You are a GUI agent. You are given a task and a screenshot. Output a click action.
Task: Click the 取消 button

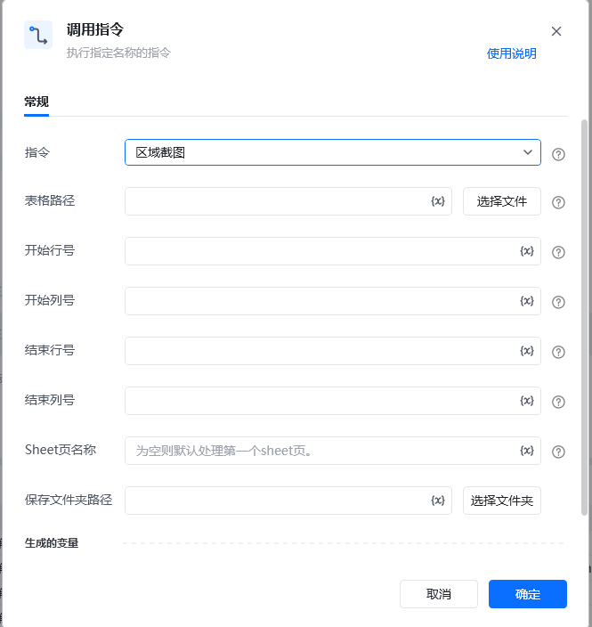[439, 594]
